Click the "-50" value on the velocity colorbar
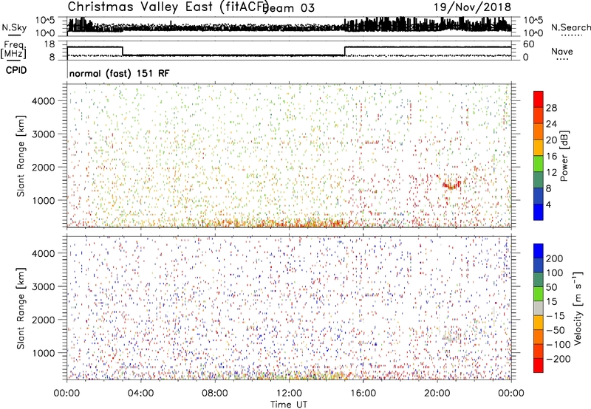Viewport: 591px width, 409px height. (555, 330)
